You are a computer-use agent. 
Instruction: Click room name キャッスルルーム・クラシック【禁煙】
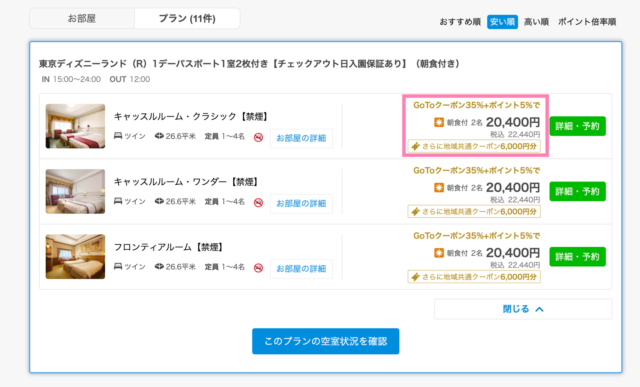pyautogui.click(x=191, y=117)
